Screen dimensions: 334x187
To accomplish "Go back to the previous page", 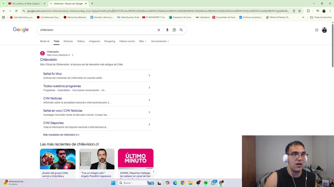I will (x=4, y=11).
